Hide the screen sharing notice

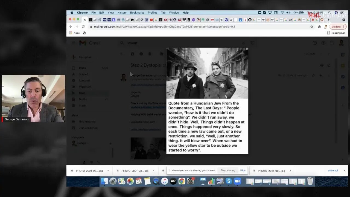243,170
